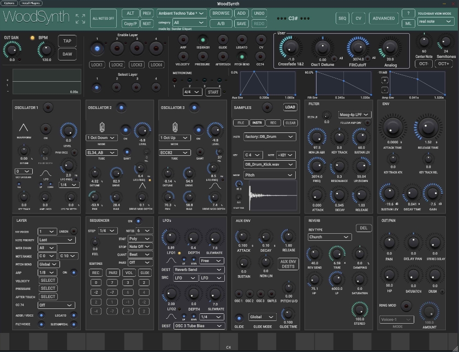Click the envelope zoom minus icon

pos(385,90)
